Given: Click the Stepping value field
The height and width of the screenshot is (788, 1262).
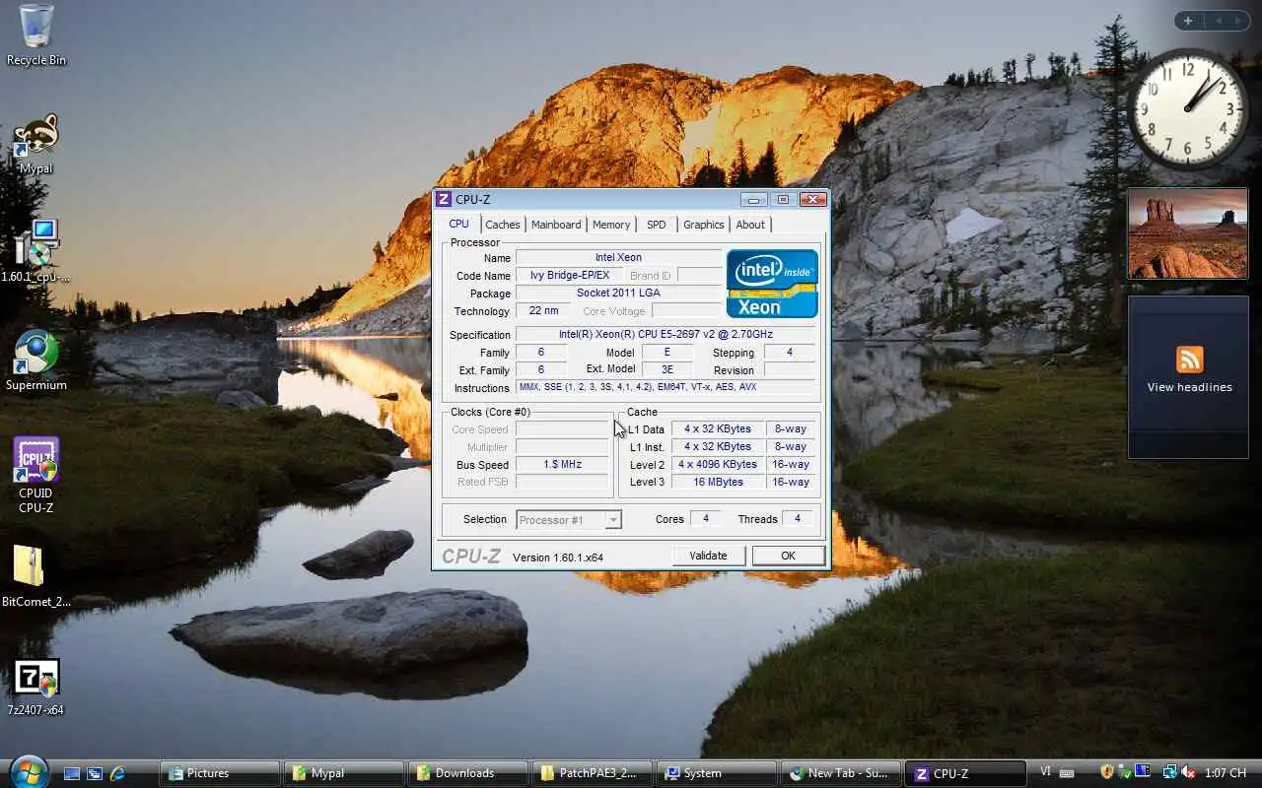Looking at the screenshot, I should click(790, 353).
